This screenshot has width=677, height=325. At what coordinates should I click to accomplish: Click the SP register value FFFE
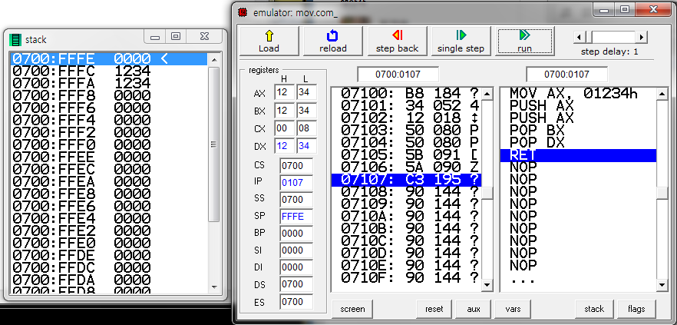click(292, 216)
